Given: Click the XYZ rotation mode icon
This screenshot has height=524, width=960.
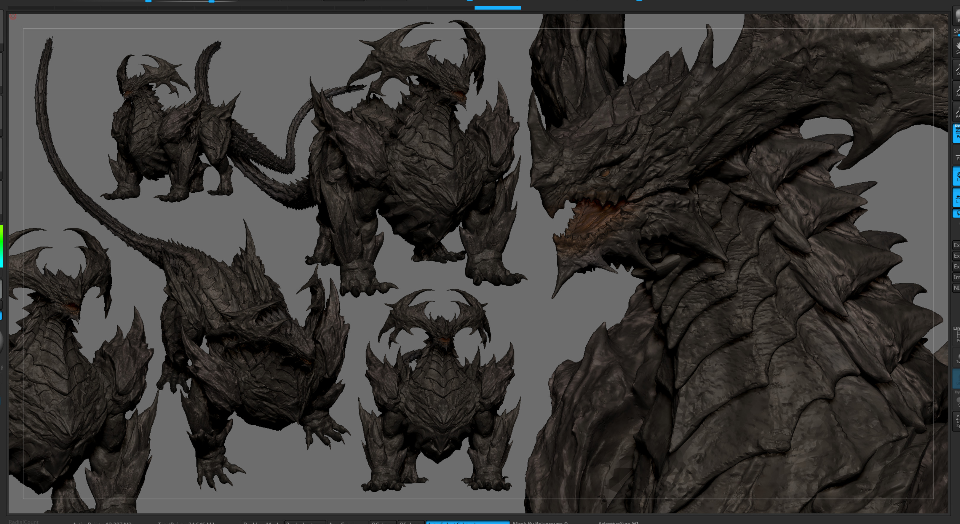Looking at the screenshot, I should click(956, 214).
